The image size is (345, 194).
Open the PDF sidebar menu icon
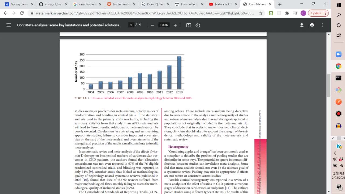pyautogui.click(x=9, y=25)
